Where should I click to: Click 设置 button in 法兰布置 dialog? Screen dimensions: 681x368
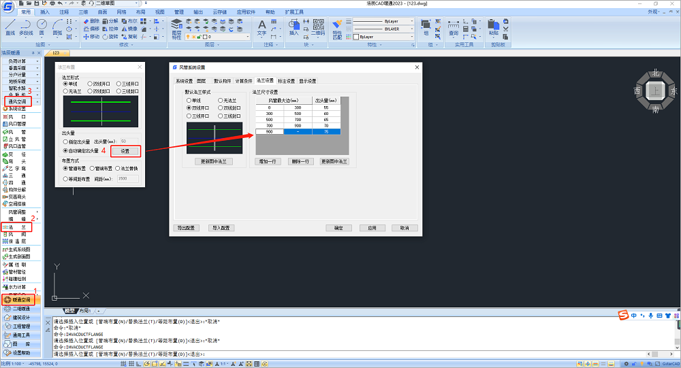click(x=125, y=151)
